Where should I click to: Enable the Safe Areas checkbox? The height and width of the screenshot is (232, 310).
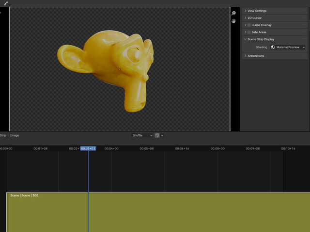[249, 32]
